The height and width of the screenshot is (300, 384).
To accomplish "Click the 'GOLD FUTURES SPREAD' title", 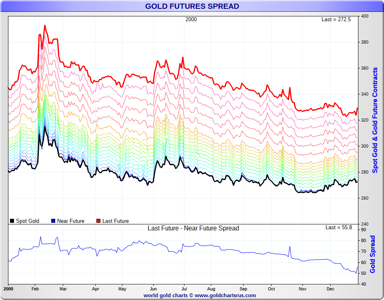I will click(x=192, y=6).
